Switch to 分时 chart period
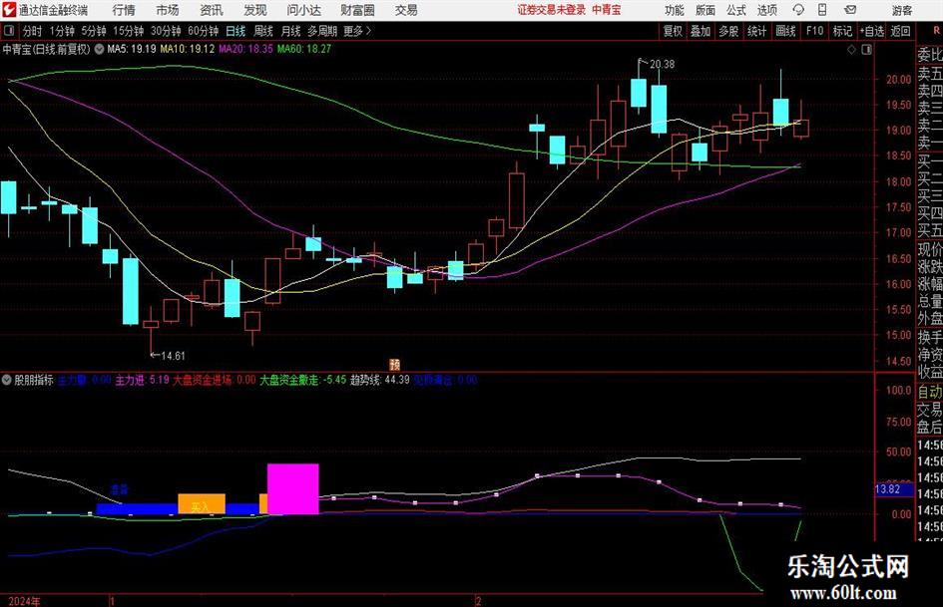 click(x=33, y=31)
